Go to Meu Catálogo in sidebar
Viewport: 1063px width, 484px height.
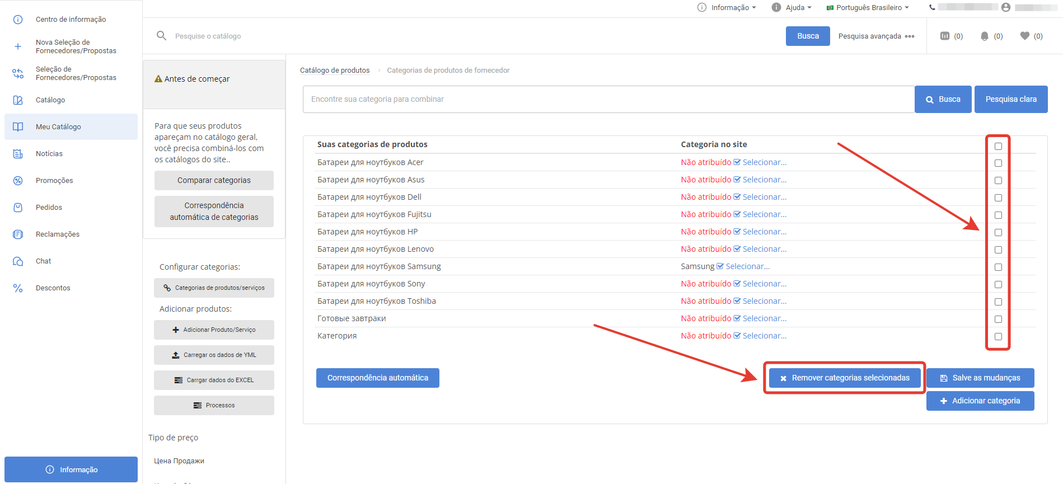click(58, 127)
